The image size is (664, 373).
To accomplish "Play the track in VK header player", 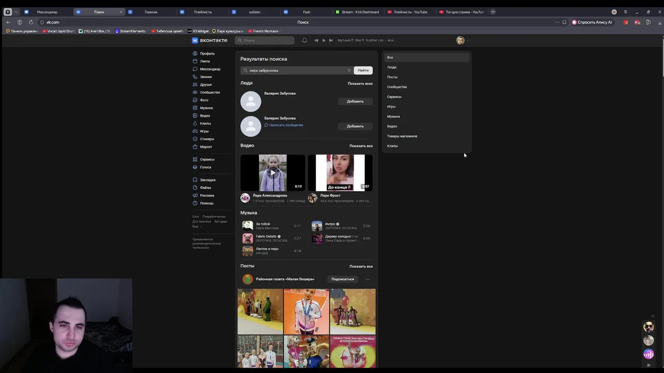I will click(x=324, y=40).
